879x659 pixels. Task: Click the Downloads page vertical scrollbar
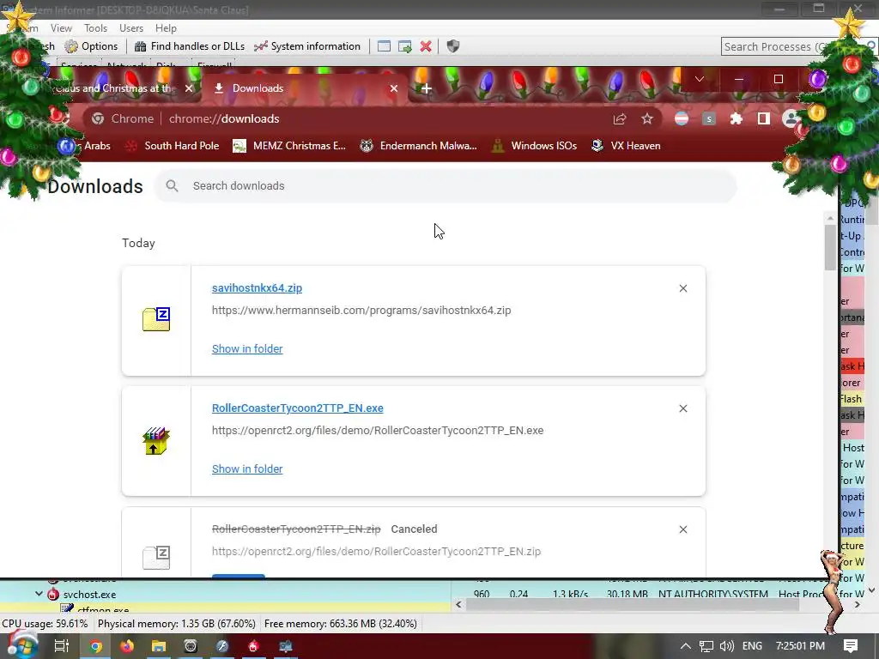(x=830, y=246)
